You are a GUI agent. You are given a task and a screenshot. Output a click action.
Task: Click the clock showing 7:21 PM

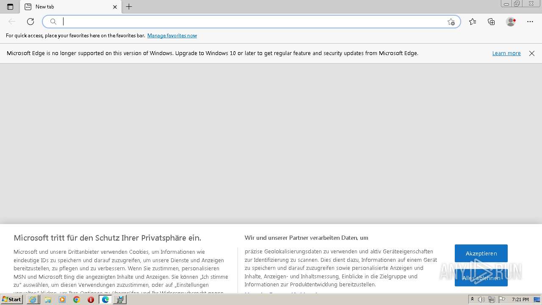[x=520, y=299]
